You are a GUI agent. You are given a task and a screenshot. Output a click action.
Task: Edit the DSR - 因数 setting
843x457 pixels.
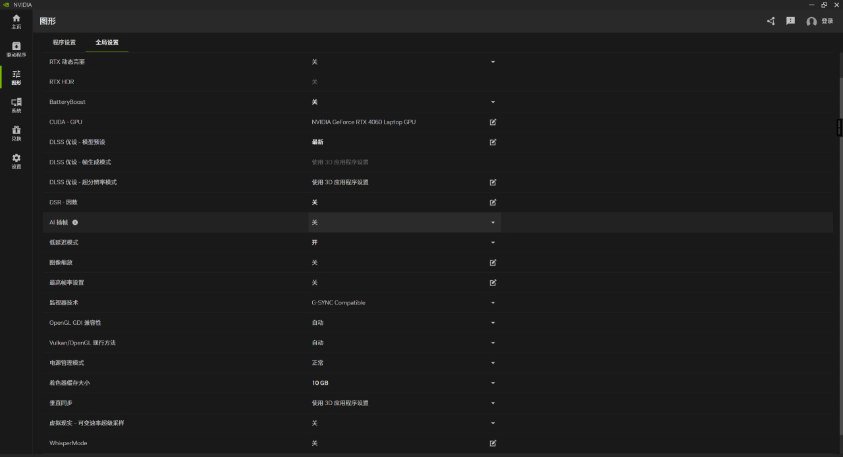pos(493,203)
